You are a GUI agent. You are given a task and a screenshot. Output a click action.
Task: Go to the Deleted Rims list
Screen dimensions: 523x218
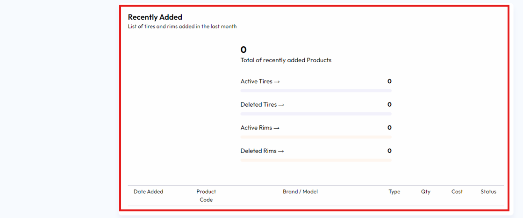[262, 151]
